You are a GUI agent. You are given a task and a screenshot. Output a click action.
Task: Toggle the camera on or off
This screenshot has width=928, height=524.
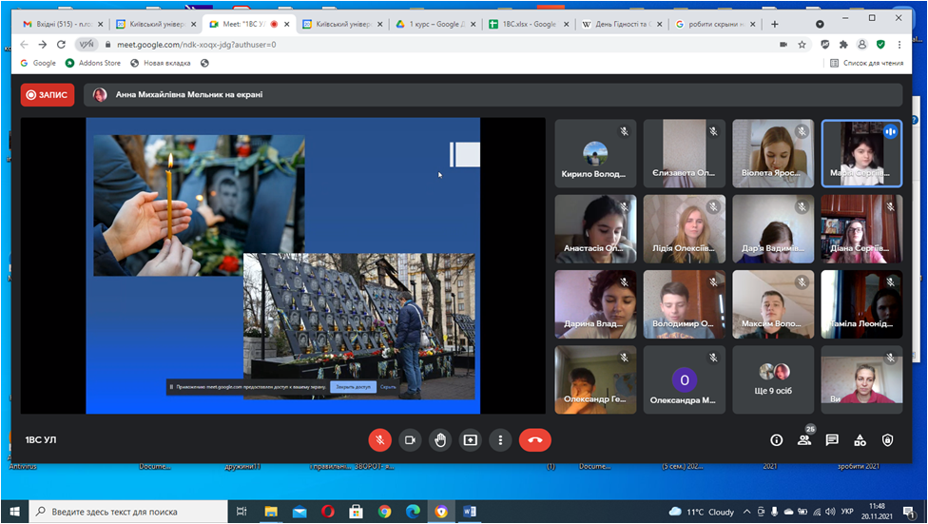click(x=410, y=440)
